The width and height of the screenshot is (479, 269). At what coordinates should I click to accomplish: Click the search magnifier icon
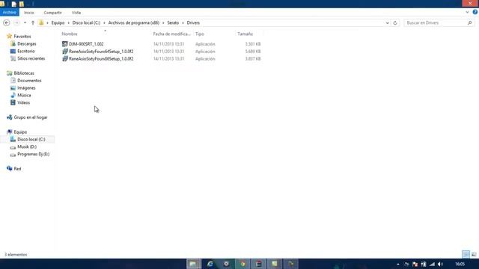click(x=469, y=23)
